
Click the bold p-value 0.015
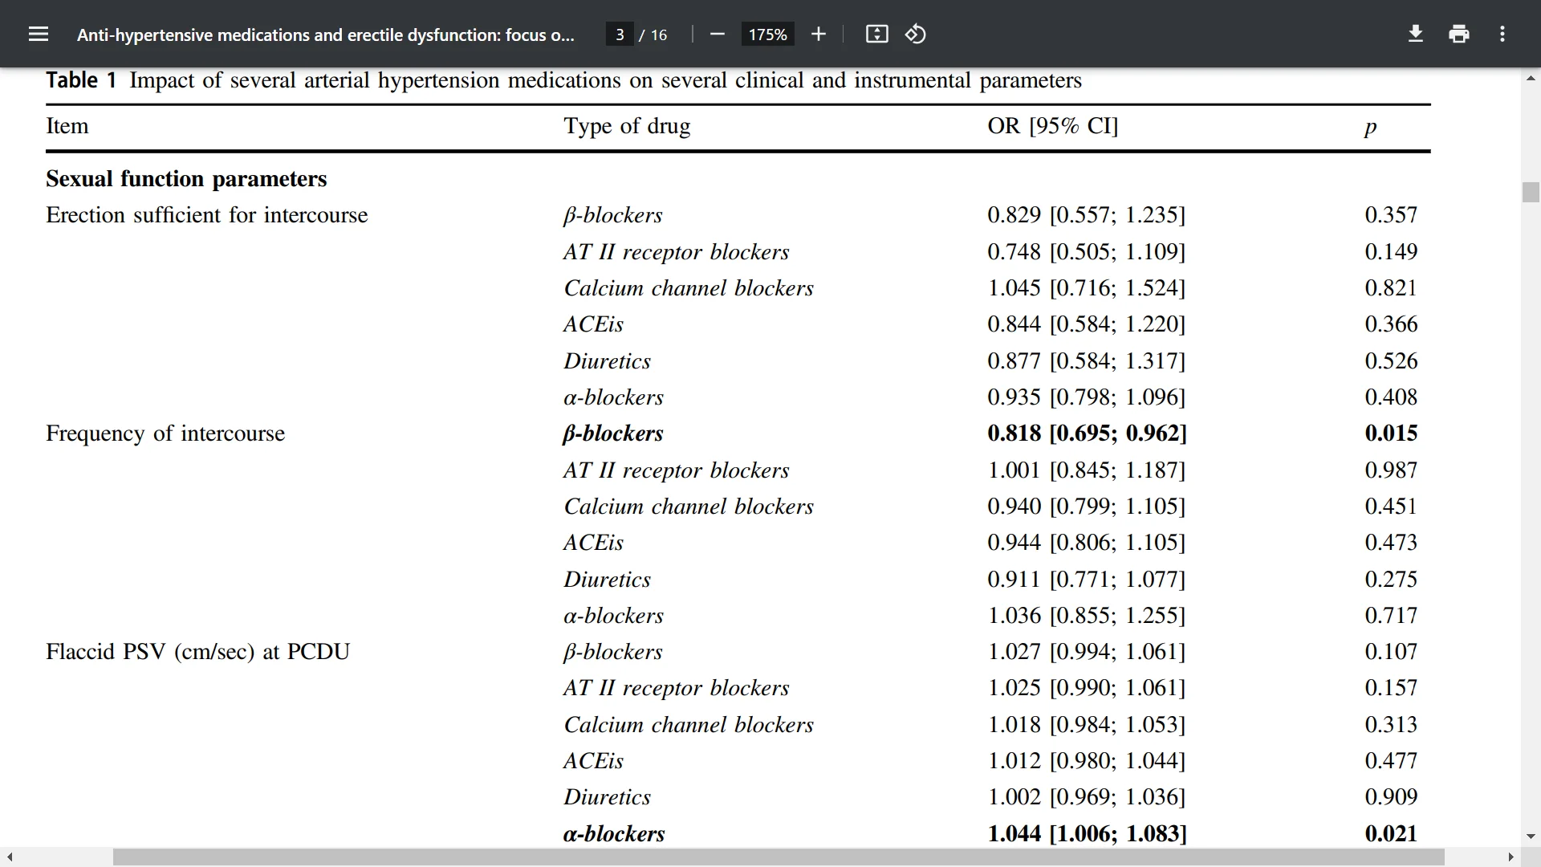pos(1391,433)
